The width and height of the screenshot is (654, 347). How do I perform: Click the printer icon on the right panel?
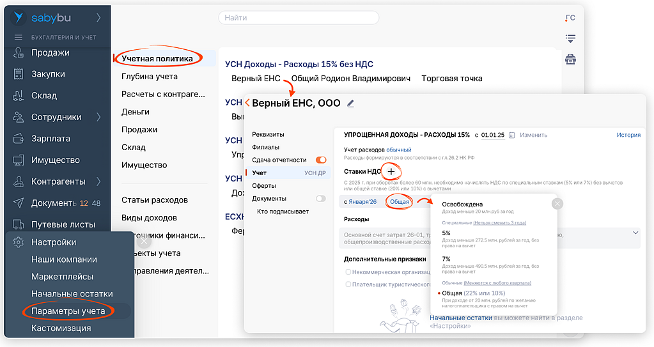click(x=570, y=59)
